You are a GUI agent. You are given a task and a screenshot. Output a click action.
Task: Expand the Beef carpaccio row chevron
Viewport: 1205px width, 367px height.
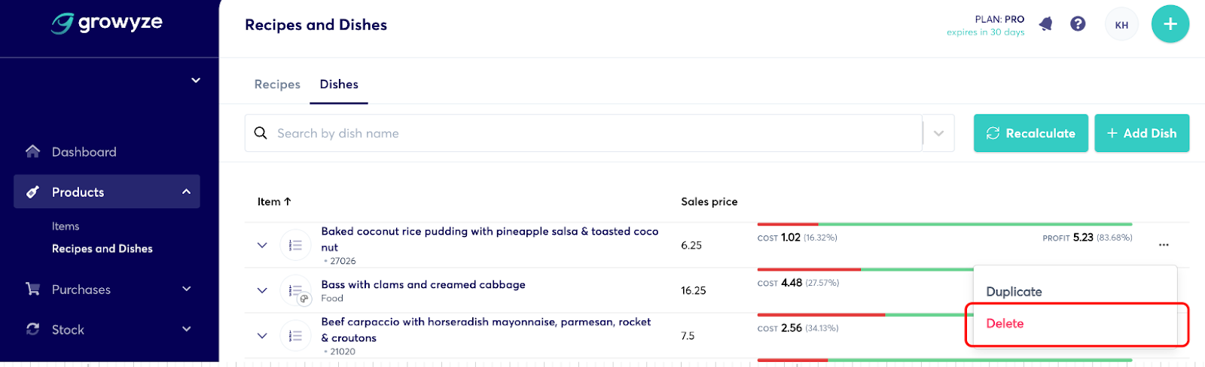pos(262,335)
